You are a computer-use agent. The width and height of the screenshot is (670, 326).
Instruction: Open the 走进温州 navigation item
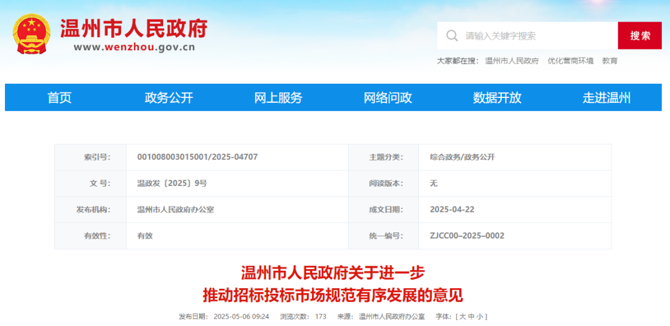pyautogui.click(x=606, y=97)
